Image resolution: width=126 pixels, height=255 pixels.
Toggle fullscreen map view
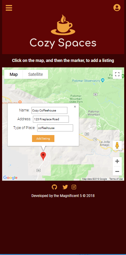coord(117,74)
